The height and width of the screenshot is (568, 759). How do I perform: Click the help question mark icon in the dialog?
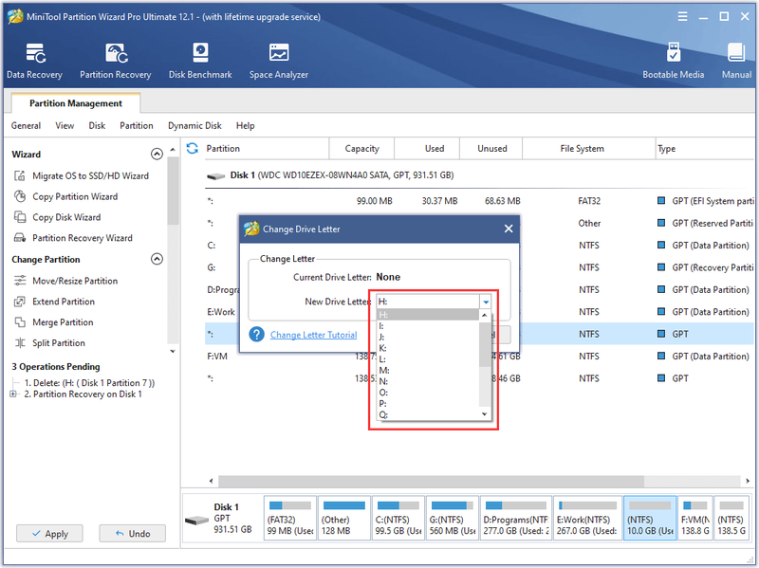(x=256, y=335)
